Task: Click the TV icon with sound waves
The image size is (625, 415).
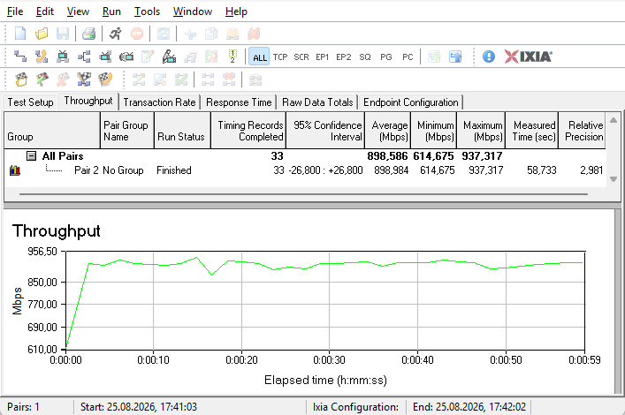Action: tap(126, 57)
